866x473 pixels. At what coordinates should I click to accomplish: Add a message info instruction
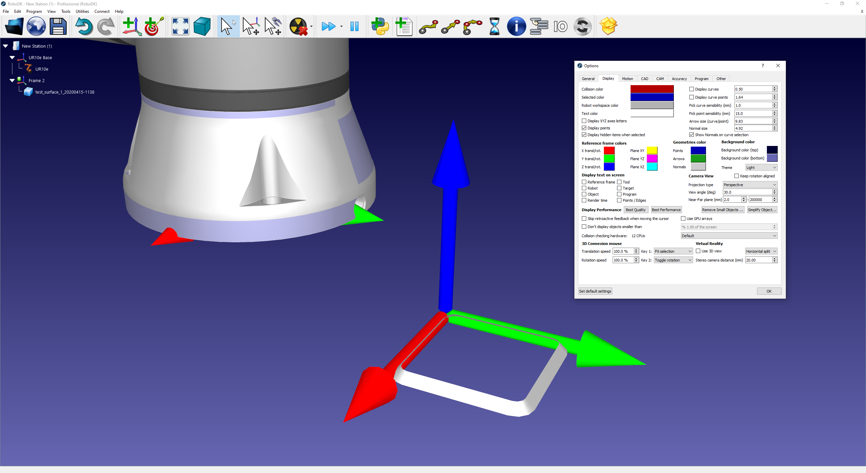pos(516,26)
